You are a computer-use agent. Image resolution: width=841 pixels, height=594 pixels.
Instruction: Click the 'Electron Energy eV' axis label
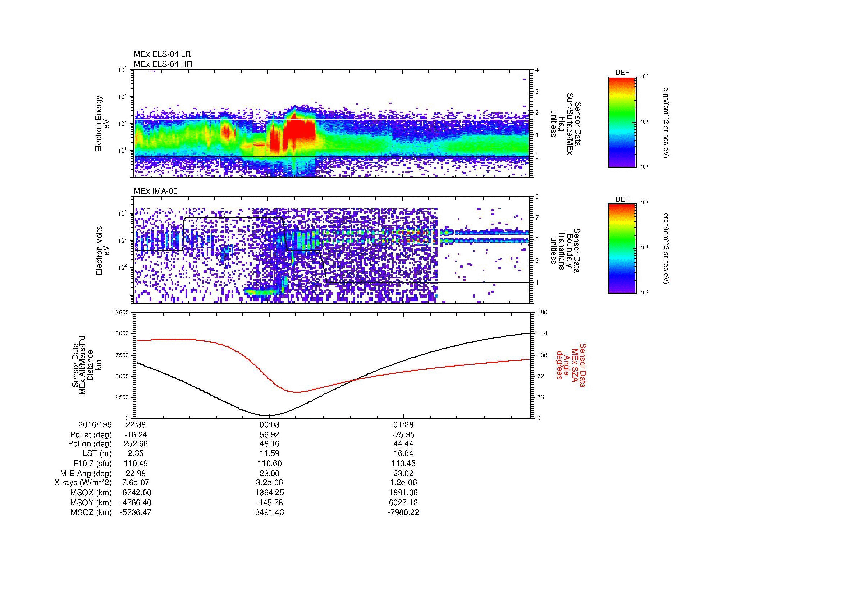(x=102, y=124)
